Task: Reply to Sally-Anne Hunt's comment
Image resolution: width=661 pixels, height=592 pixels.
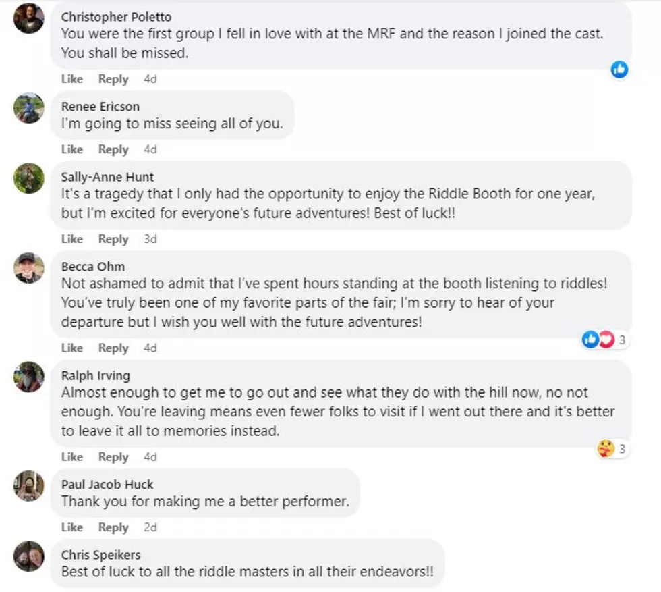Action: pyautogui.click(x=113, y=239)
